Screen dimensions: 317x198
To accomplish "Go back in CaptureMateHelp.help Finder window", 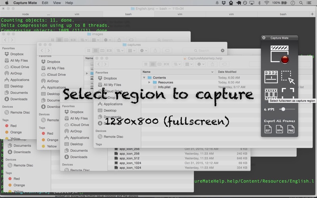I will tap(99, 64).
